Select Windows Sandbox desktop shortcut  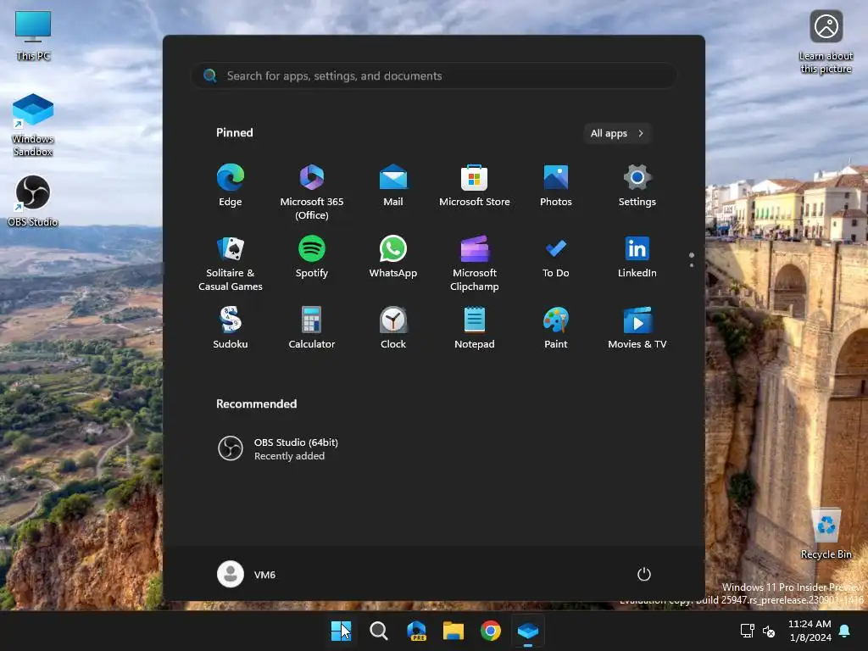coord(33,125)
